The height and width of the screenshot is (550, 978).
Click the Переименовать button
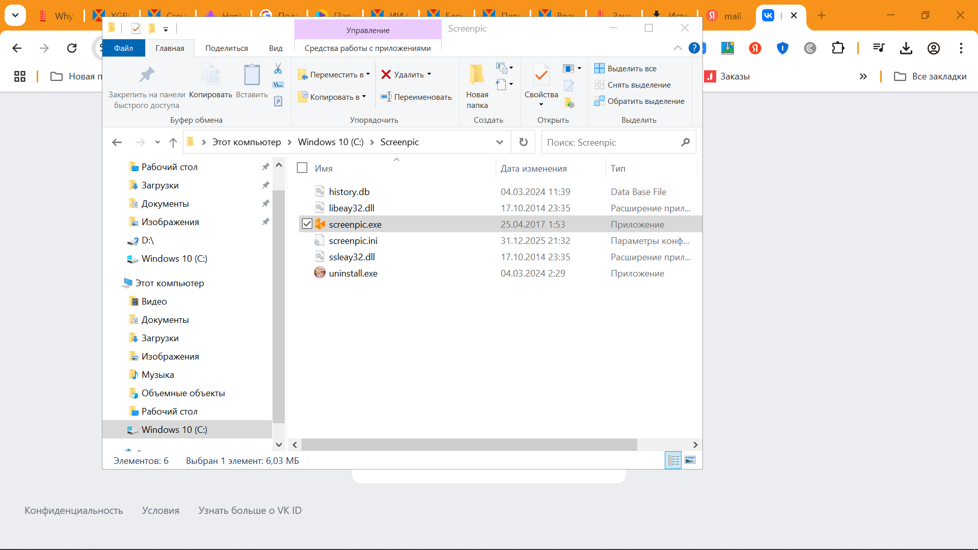[x=416, y=97]
